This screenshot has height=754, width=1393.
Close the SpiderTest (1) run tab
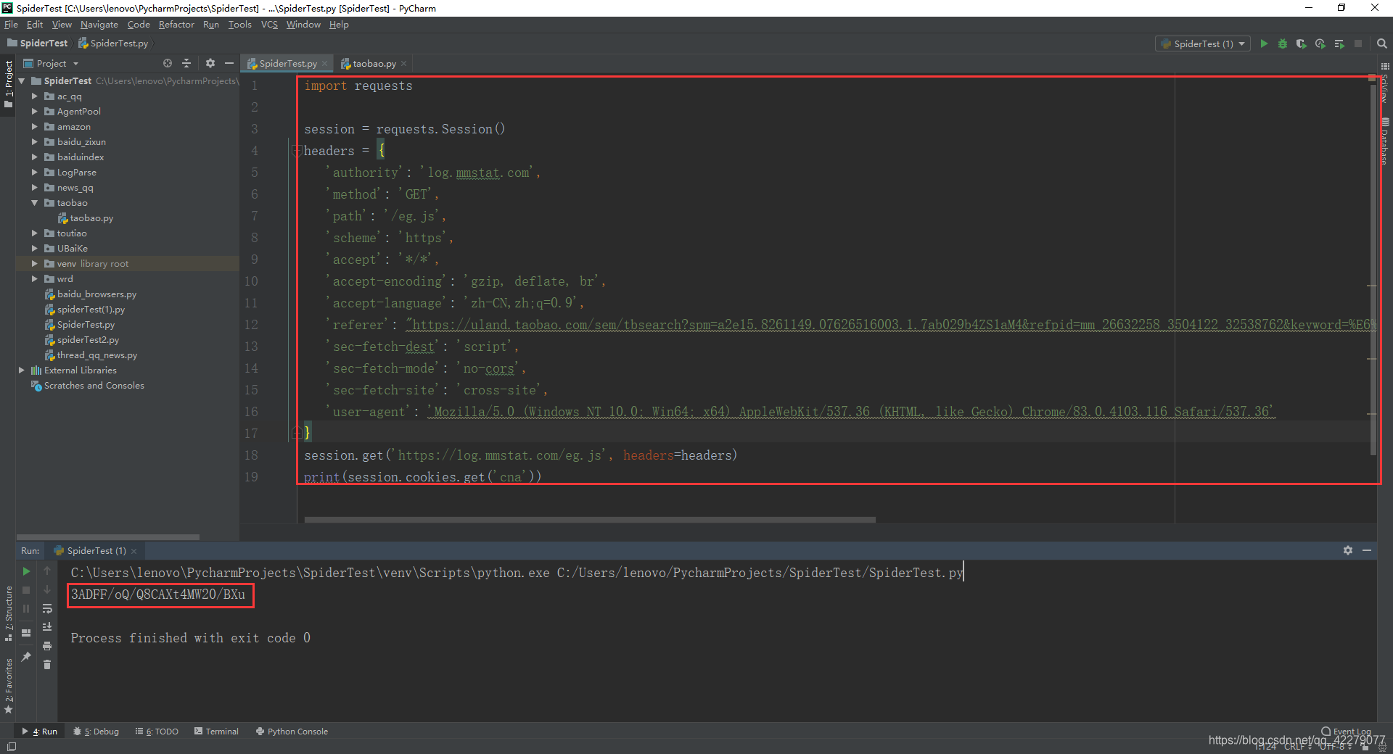click(133, 551)
